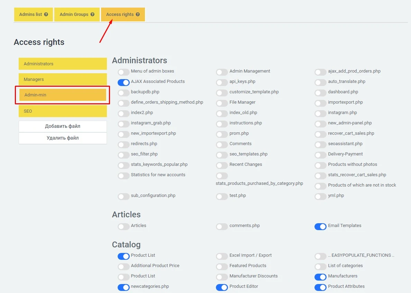Click the Удалить файл button
The width and height of the screenshot is (411, 293).
(x=63, y=138)
